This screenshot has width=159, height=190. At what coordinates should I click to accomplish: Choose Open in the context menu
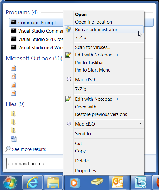[81, 15]
